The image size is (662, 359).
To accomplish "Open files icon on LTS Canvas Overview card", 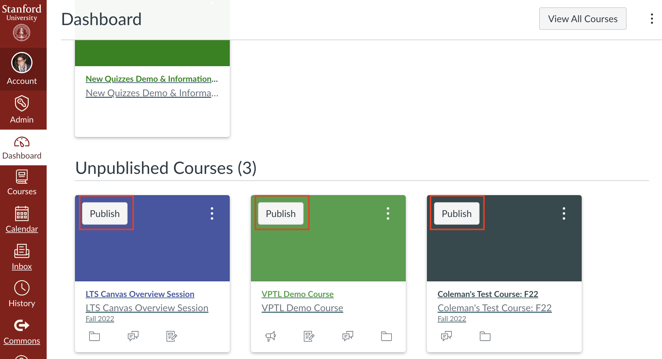I will (94, 336).
